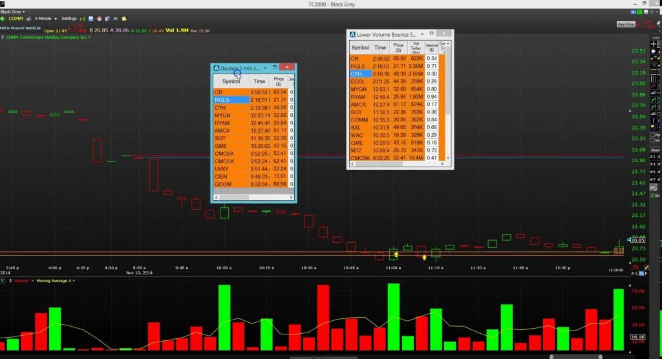This screenshot has width=662, height=359.
Task: Click the A icon in Bounce 5 min window
Action: [x=216, y=68]
